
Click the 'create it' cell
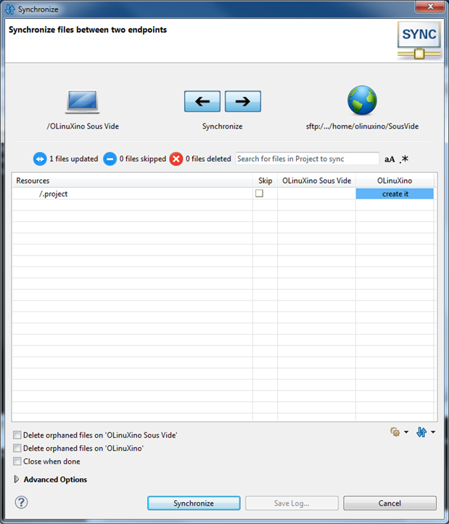point(395,194)
